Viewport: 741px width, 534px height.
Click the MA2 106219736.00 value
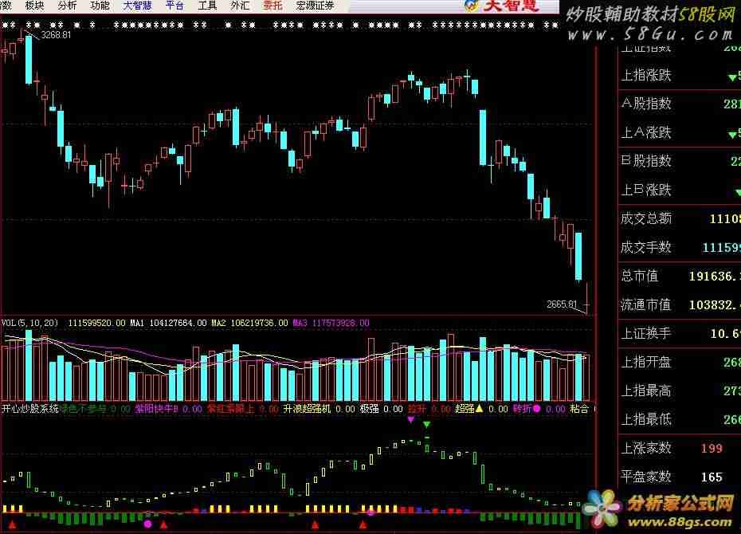click(249, 323)
